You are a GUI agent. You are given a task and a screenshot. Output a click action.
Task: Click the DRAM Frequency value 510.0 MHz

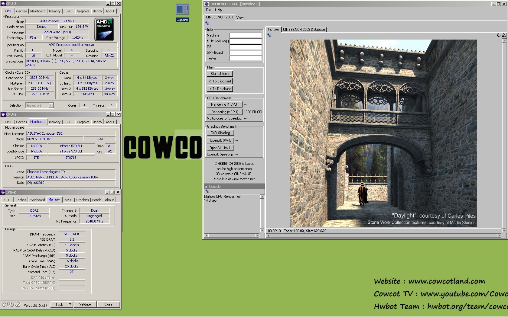point(72,234)
